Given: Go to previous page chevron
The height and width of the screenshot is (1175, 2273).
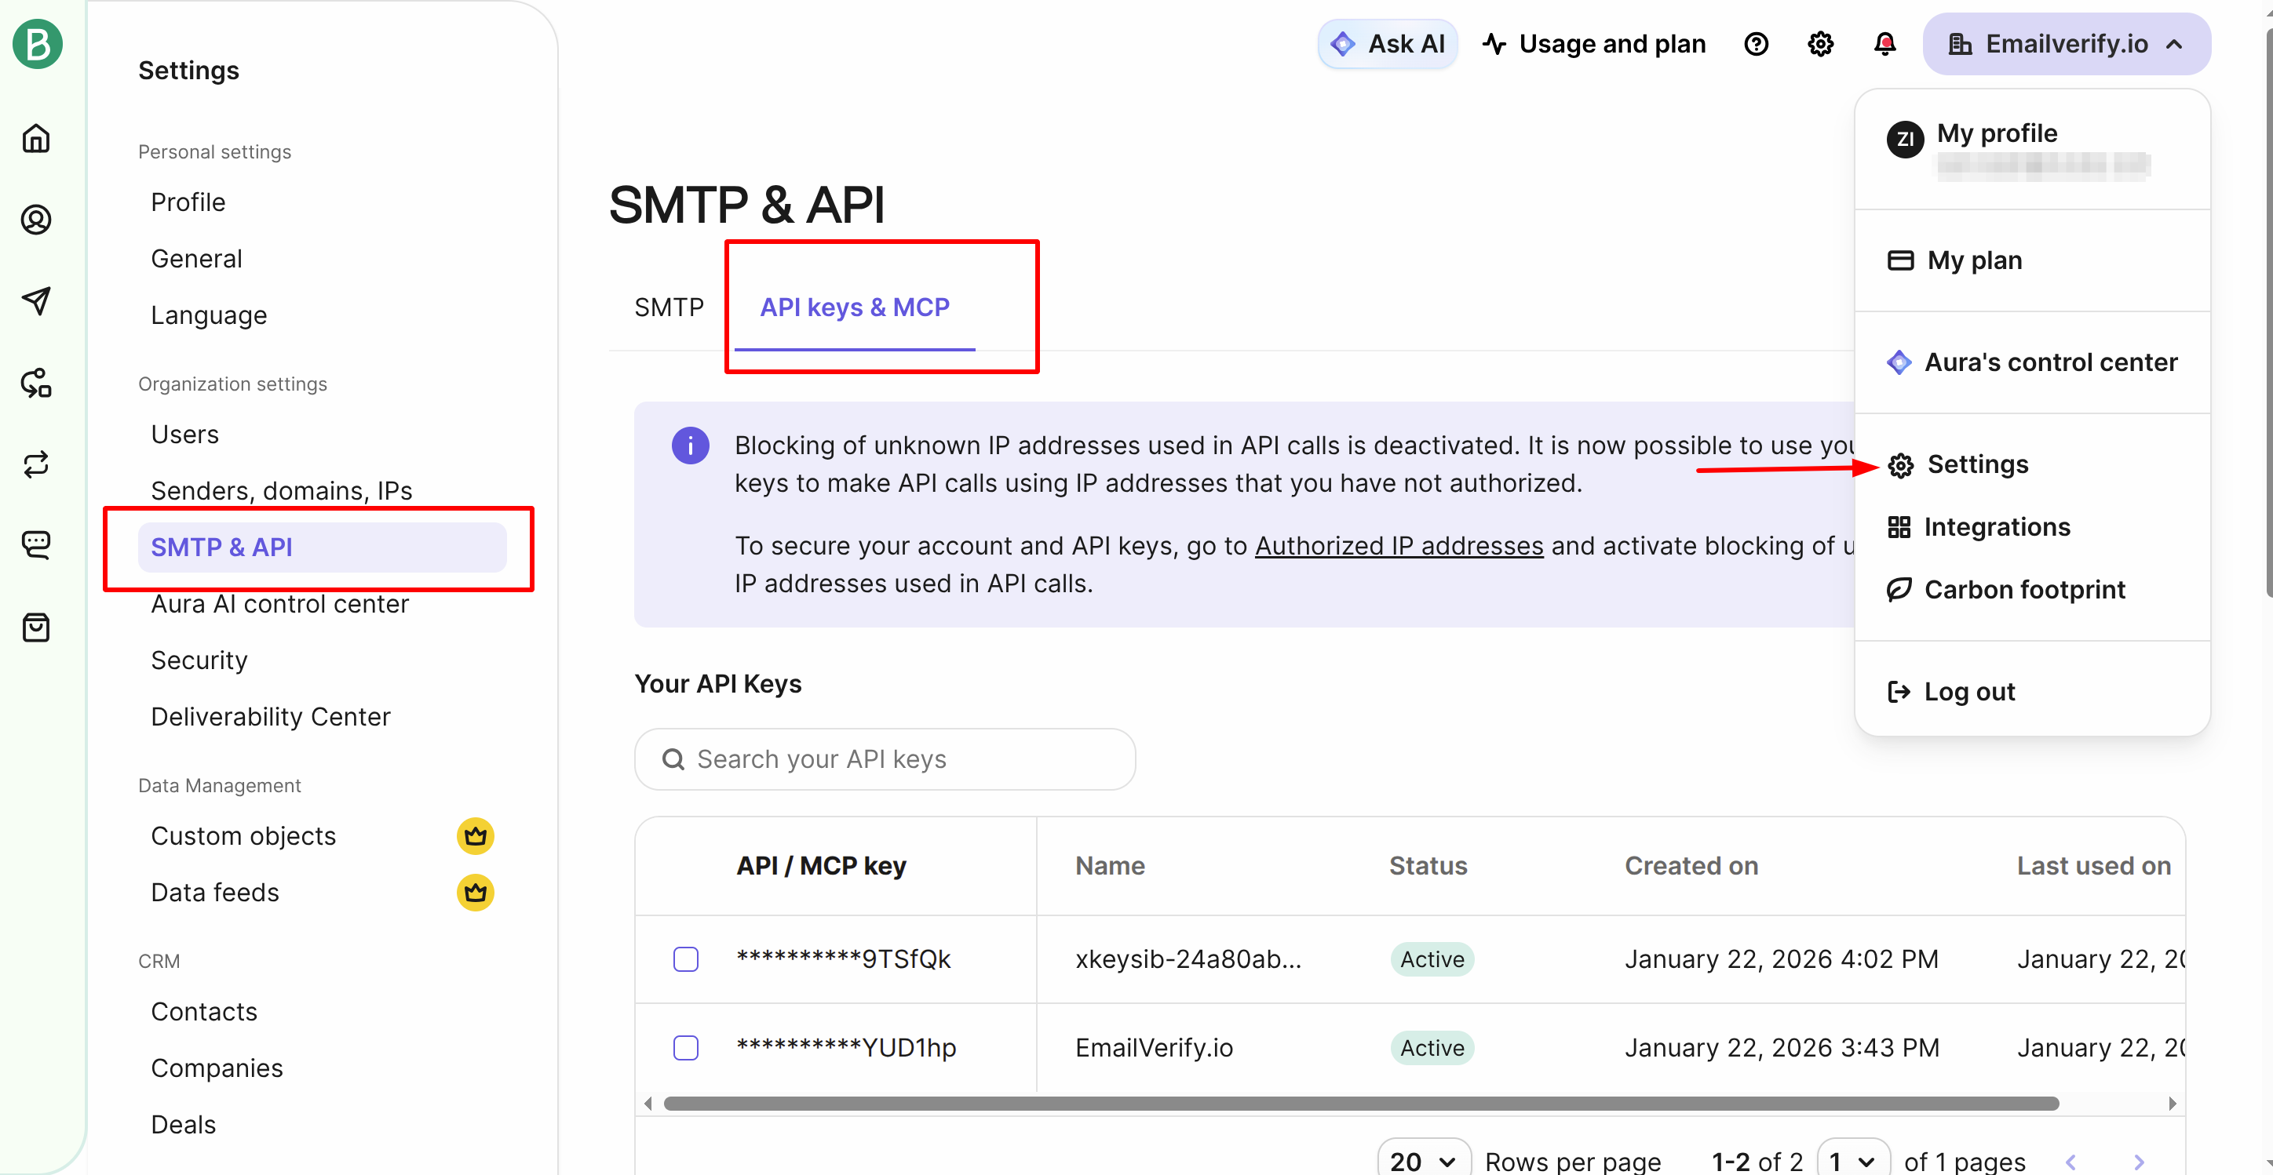Looking at the screenshot, I should (x=2070, y=1162).
